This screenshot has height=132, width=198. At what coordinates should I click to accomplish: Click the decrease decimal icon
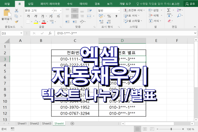(x=108, y=22)
